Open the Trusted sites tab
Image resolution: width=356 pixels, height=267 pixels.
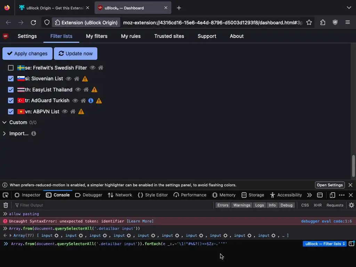[x=169, y=36]
